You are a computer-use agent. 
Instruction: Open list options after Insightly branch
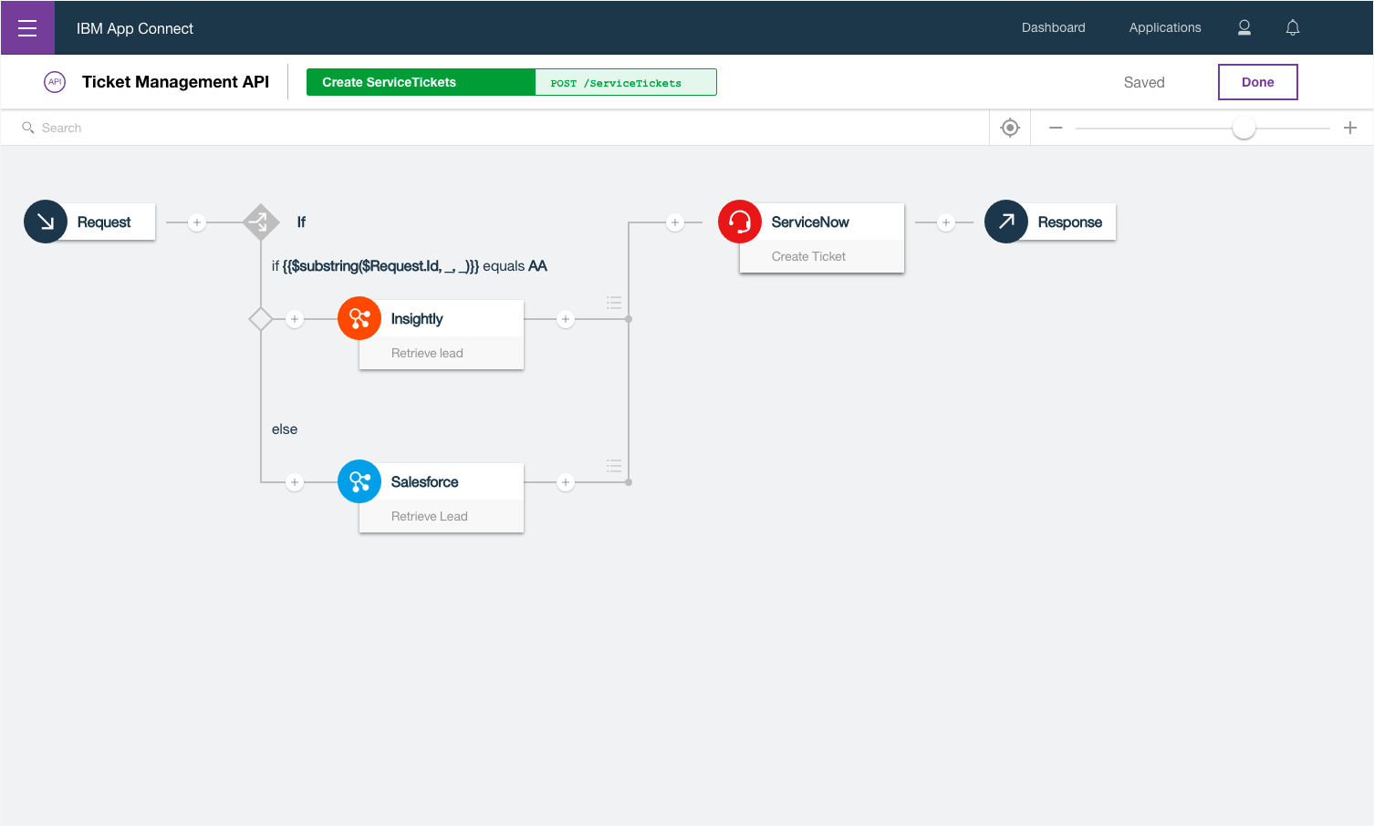(x=614, y=303)
